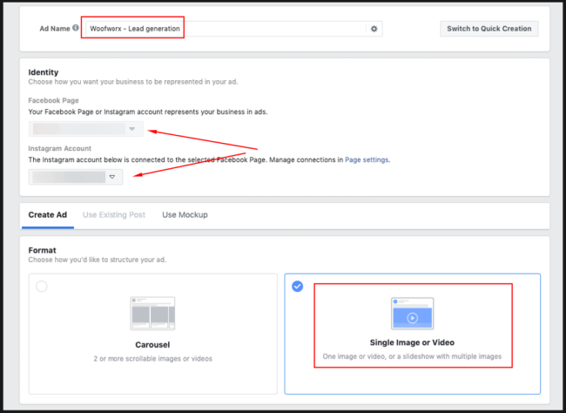Image resolution: width=566 pixels, height=413 pixels.
Task: Open the Page settings link
Action: 367,159
